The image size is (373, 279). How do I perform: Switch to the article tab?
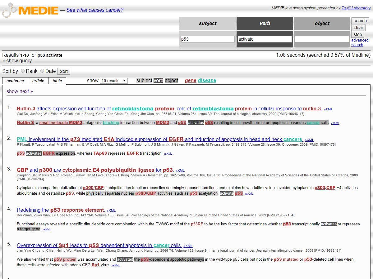38,81
